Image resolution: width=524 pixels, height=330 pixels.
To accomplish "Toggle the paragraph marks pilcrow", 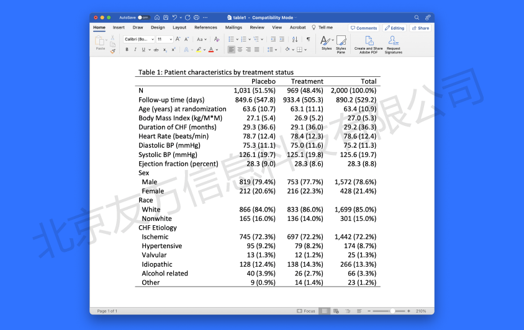I will pos(308,39).
